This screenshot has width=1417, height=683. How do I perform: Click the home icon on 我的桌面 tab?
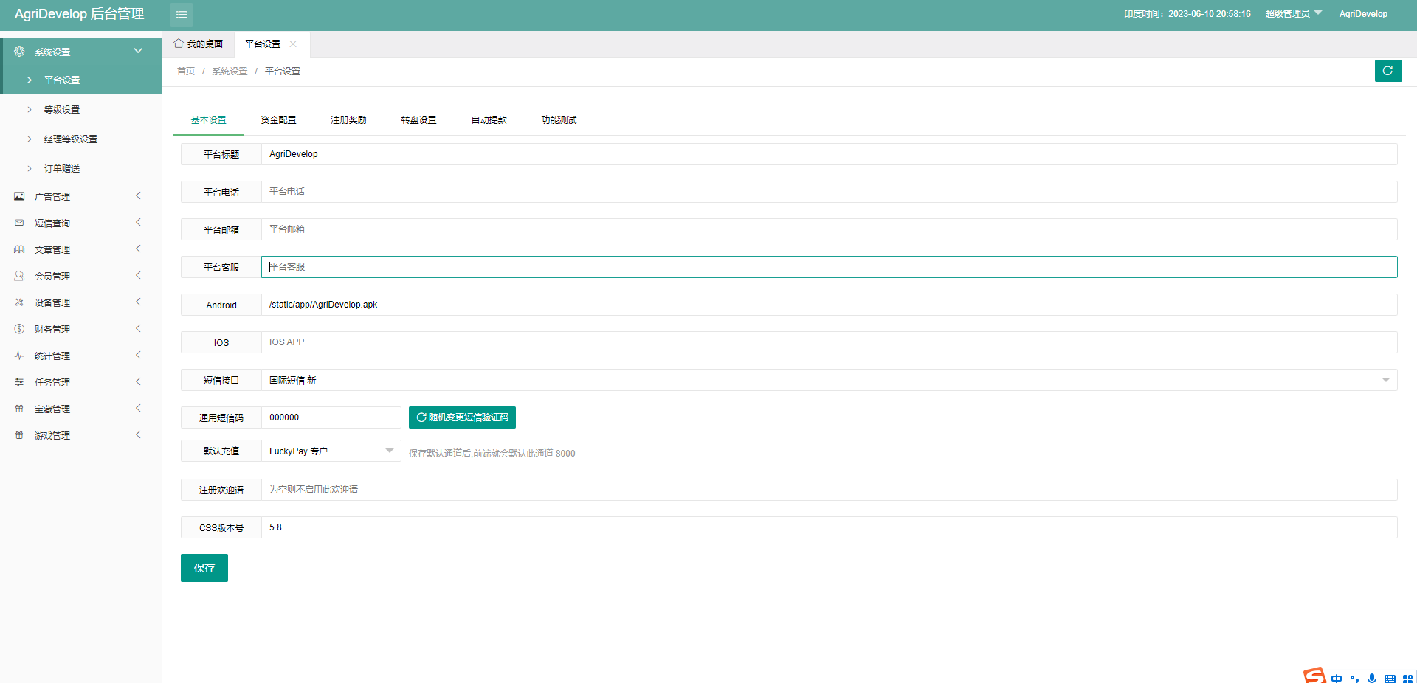pos(179,44)
